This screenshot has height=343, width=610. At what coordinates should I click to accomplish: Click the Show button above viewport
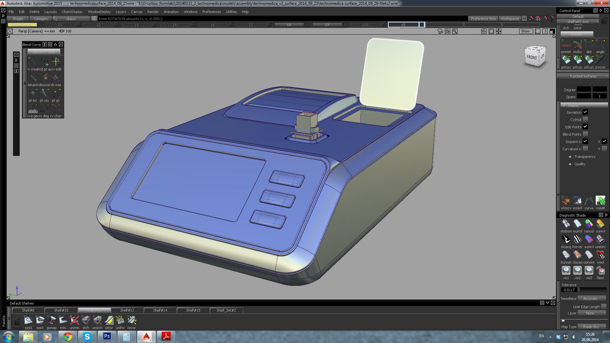[x=525, y=31]
